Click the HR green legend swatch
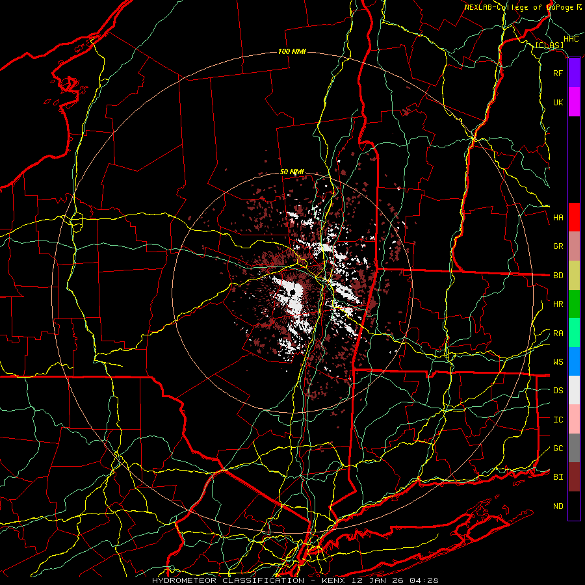The height and width of the screenshot is (585, 585). [x=574, y=304]
